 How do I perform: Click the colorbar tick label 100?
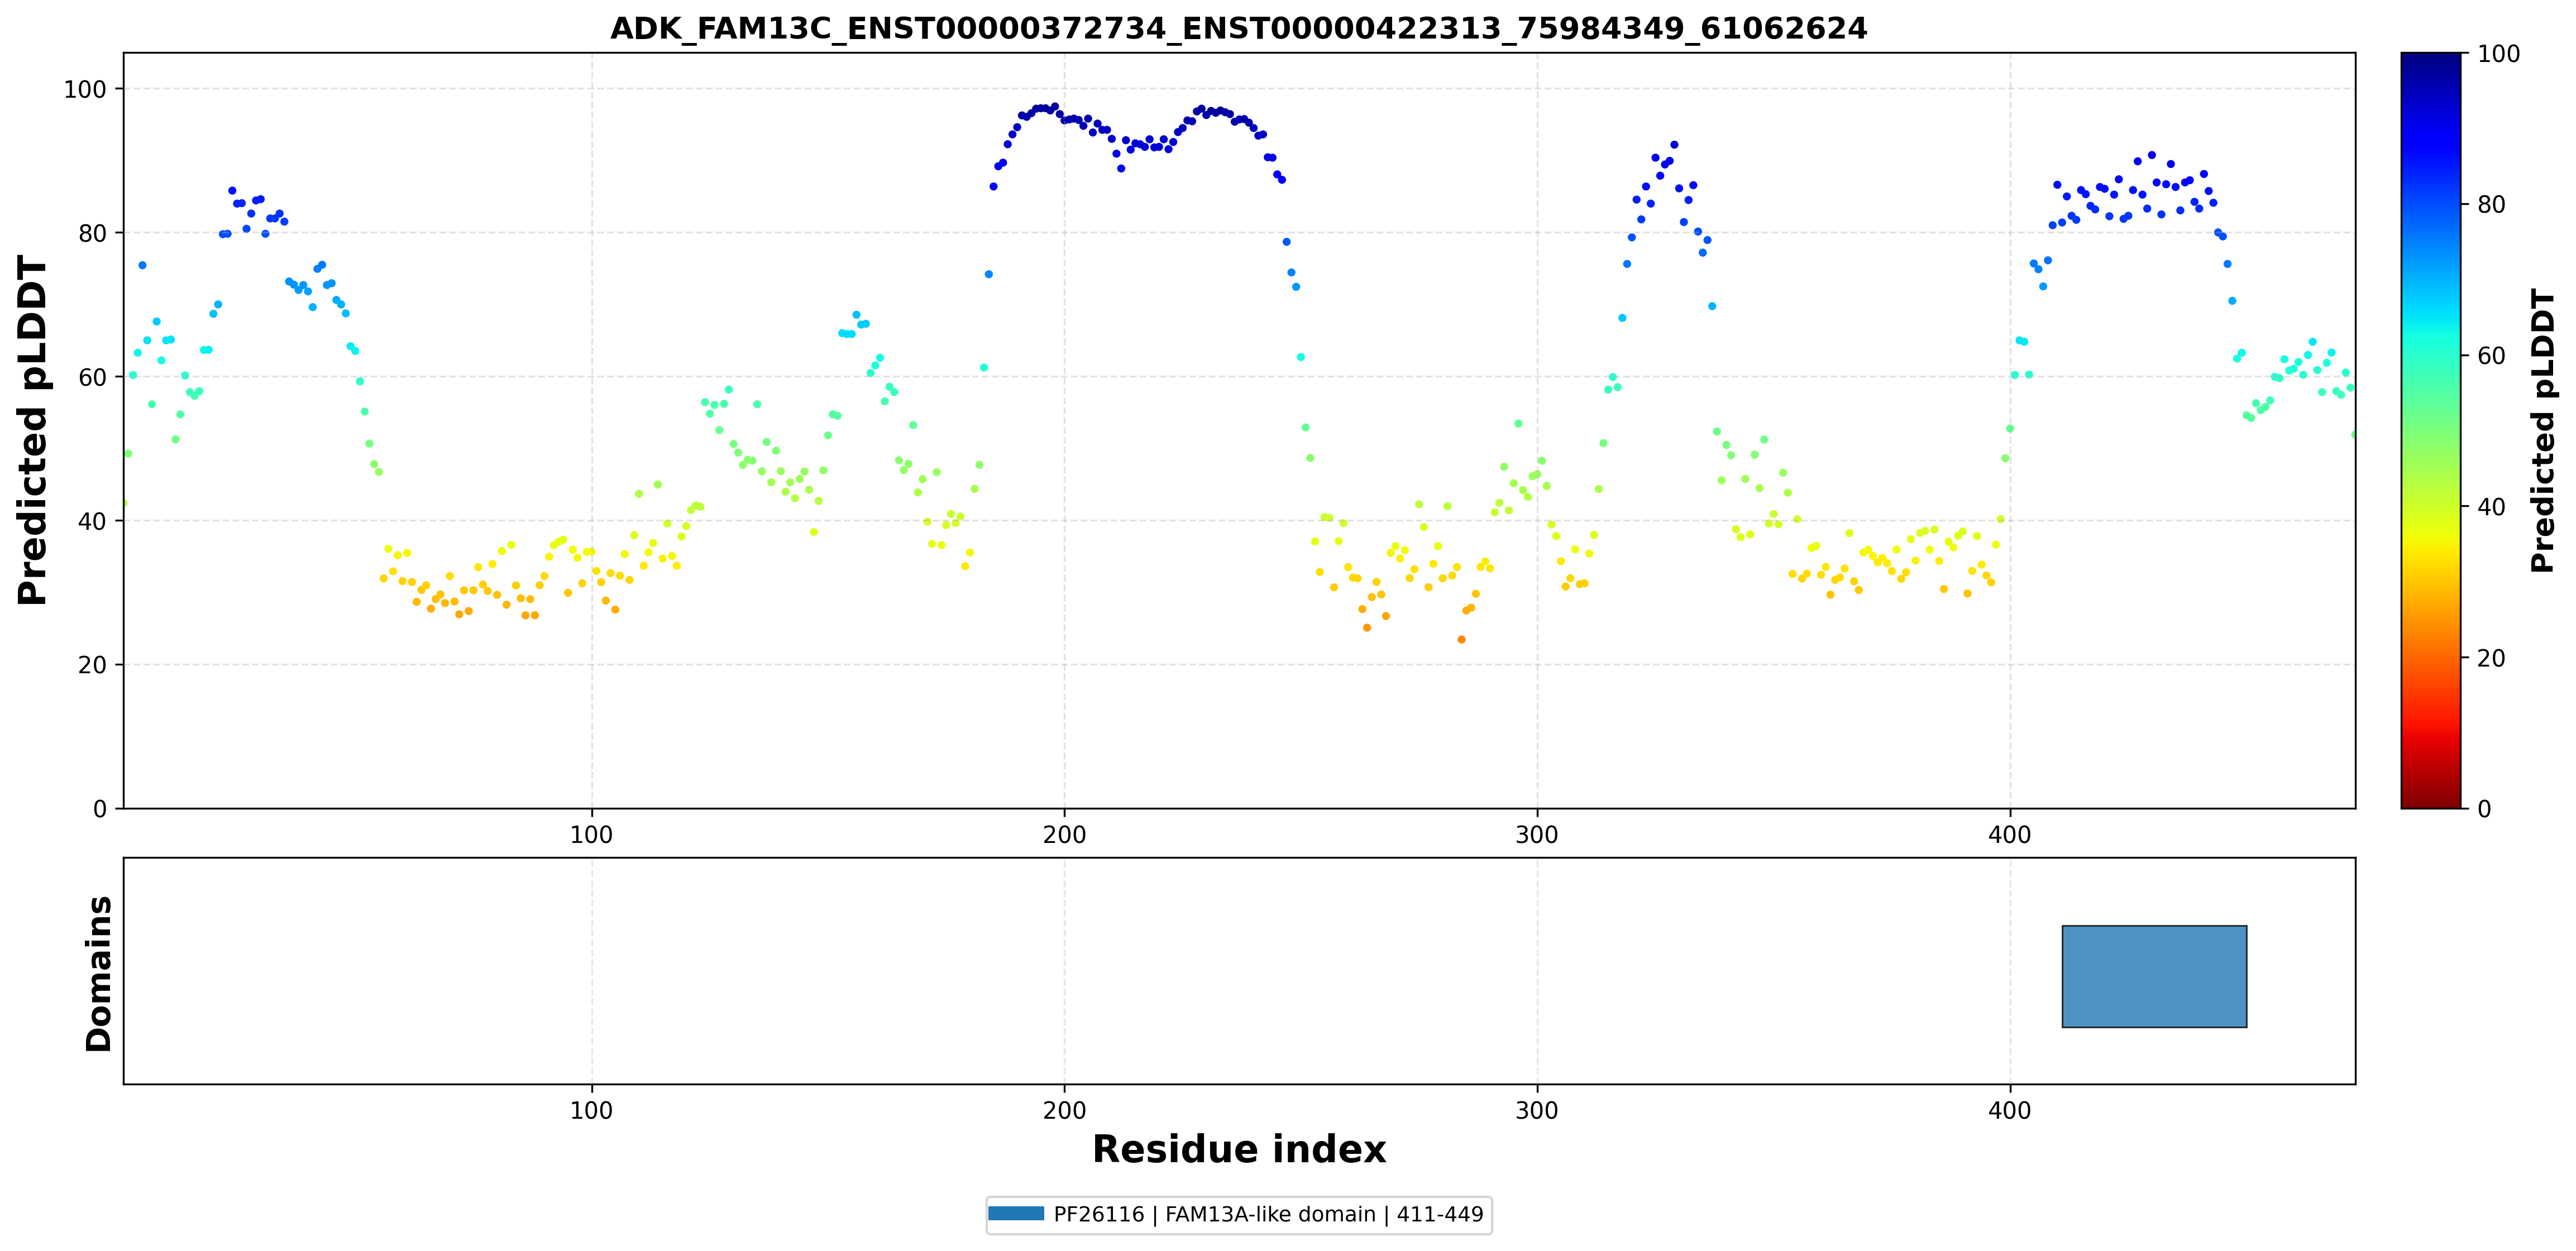(2498, 54)
